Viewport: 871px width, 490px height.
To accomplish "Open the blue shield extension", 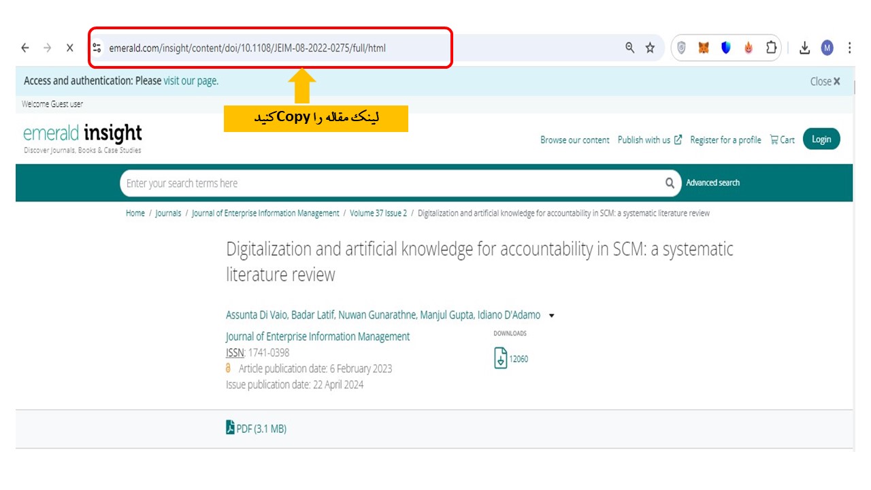I will click(x=726, y=48).
